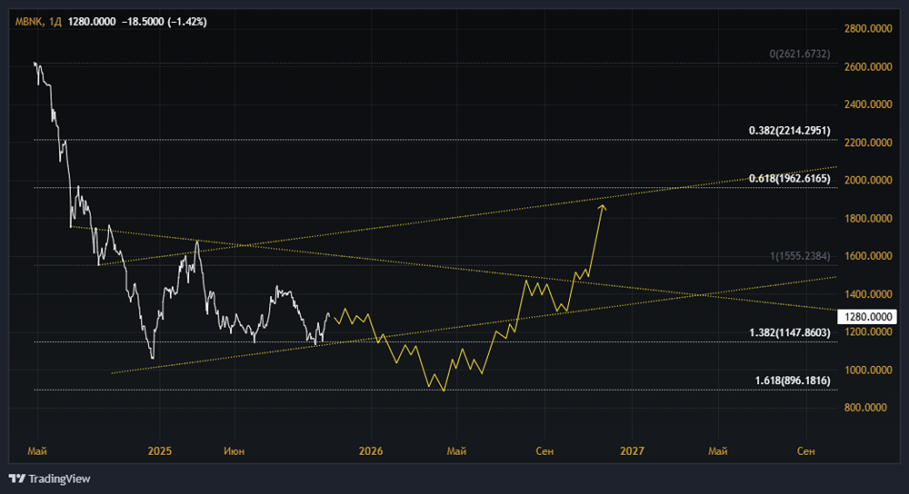The width and height of the screenshot is (909, 494).
Task: Click the 2027 label on time axis
Action: tap(632, 451)
